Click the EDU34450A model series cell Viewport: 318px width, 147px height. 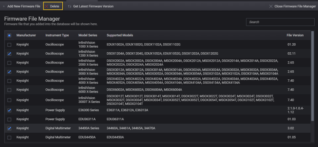[87, 137]
